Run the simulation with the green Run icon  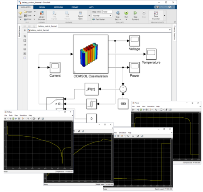click(x=126, y=13)
